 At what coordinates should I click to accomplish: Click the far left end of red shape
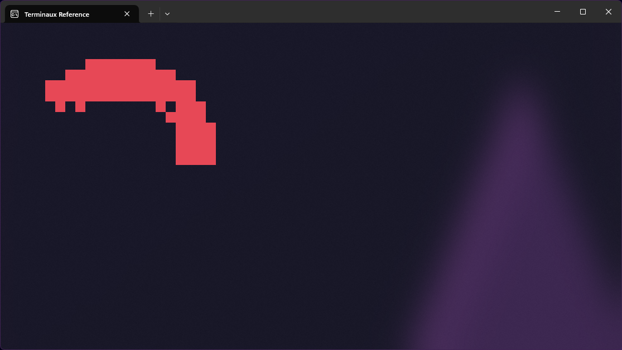[x=50, y=90]
